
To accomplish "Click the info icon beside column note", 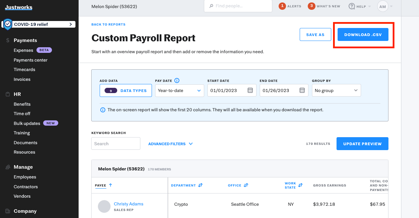I will point(102,110).
